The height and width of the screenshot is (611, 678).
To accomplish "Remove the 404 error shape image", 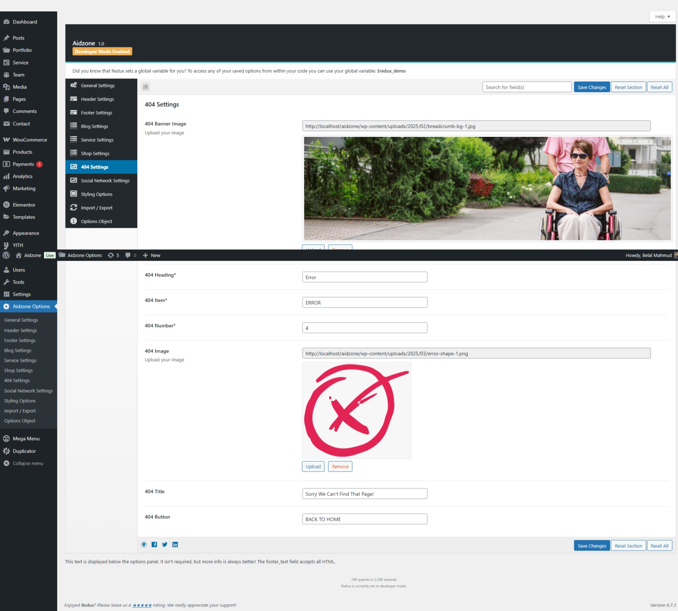I will tap(340, 467).
